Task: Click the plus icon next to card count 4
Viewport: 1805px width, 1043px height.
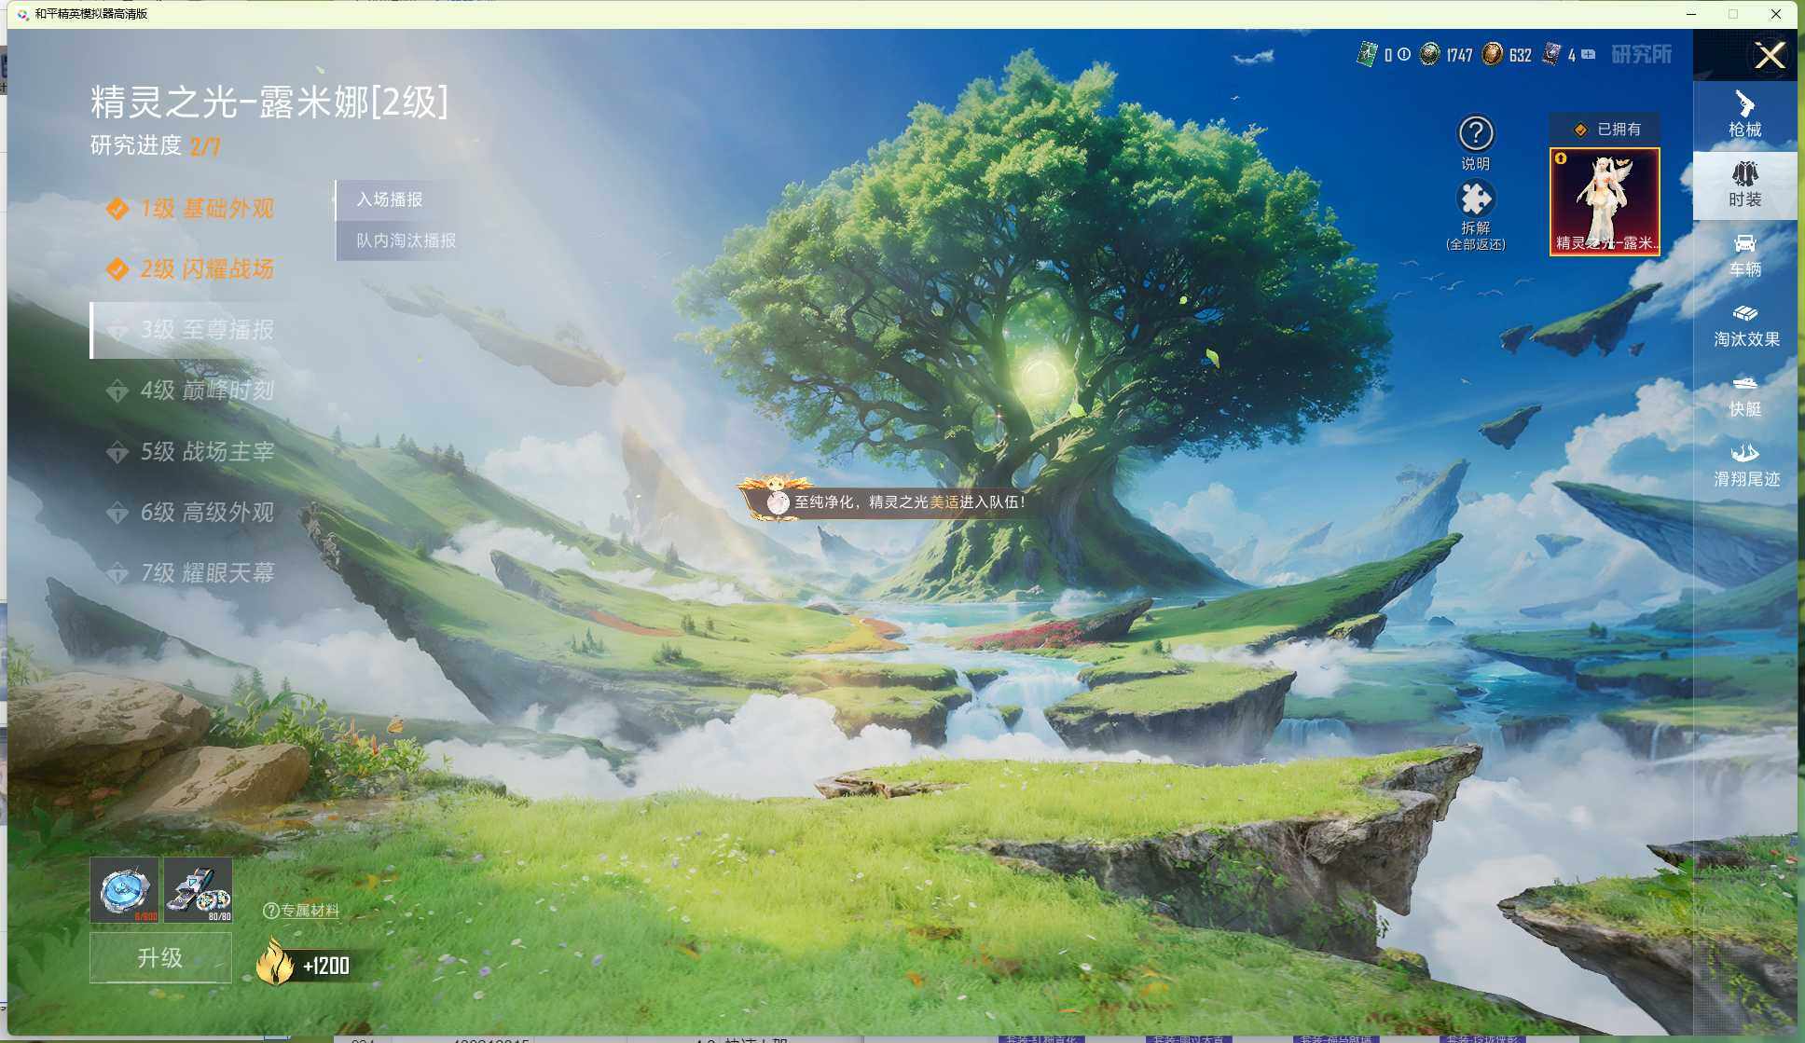Action: point(1589,54)
